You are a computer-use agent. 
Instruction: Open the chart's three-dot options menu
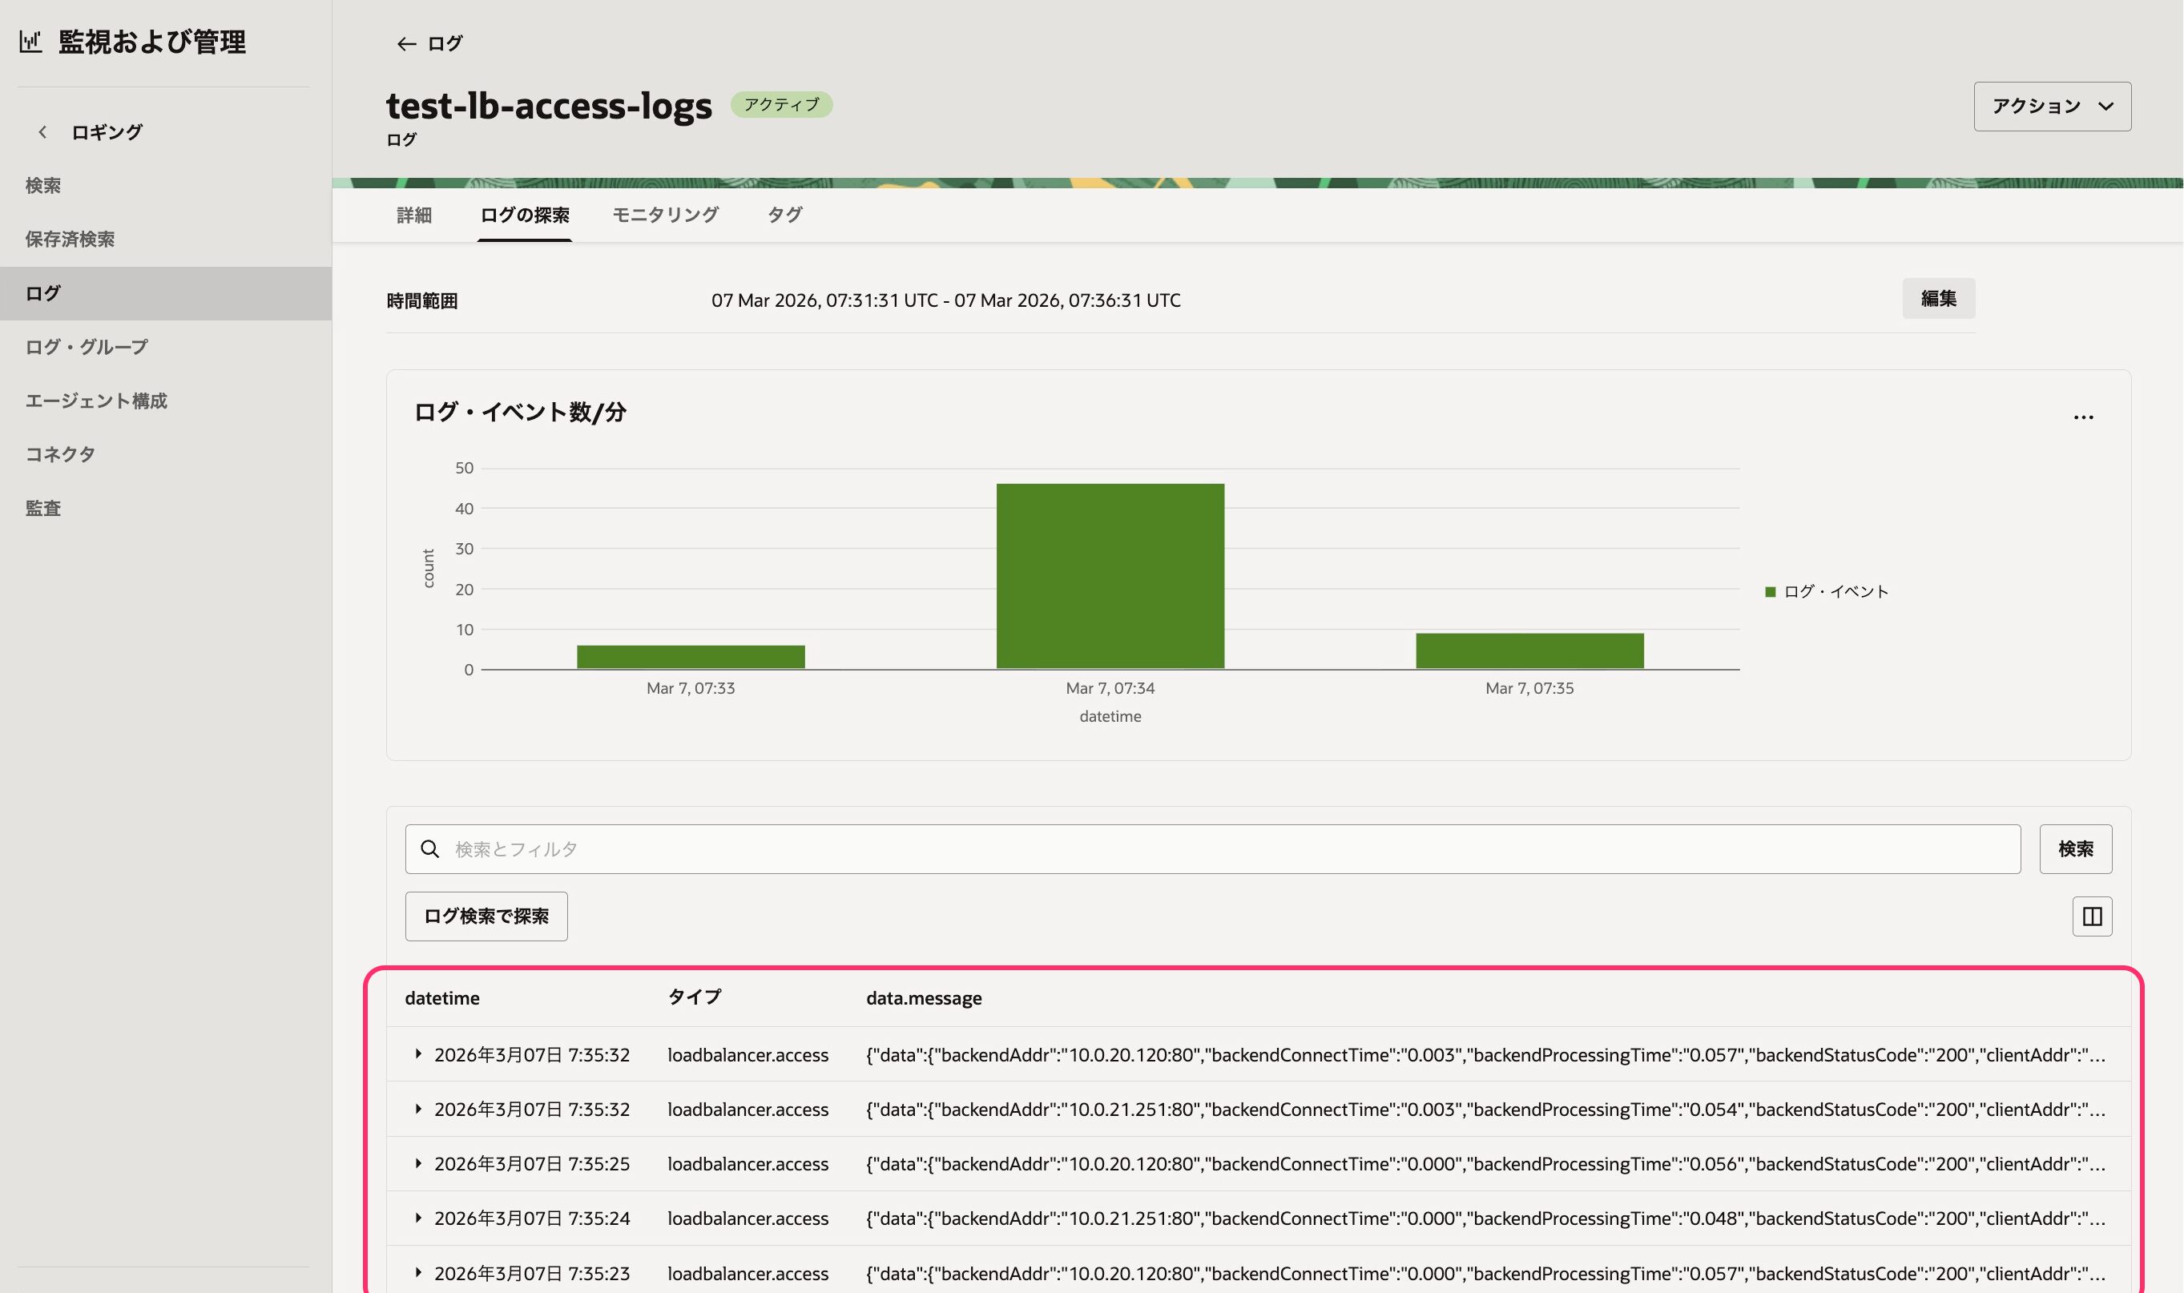pos(2083,417)
